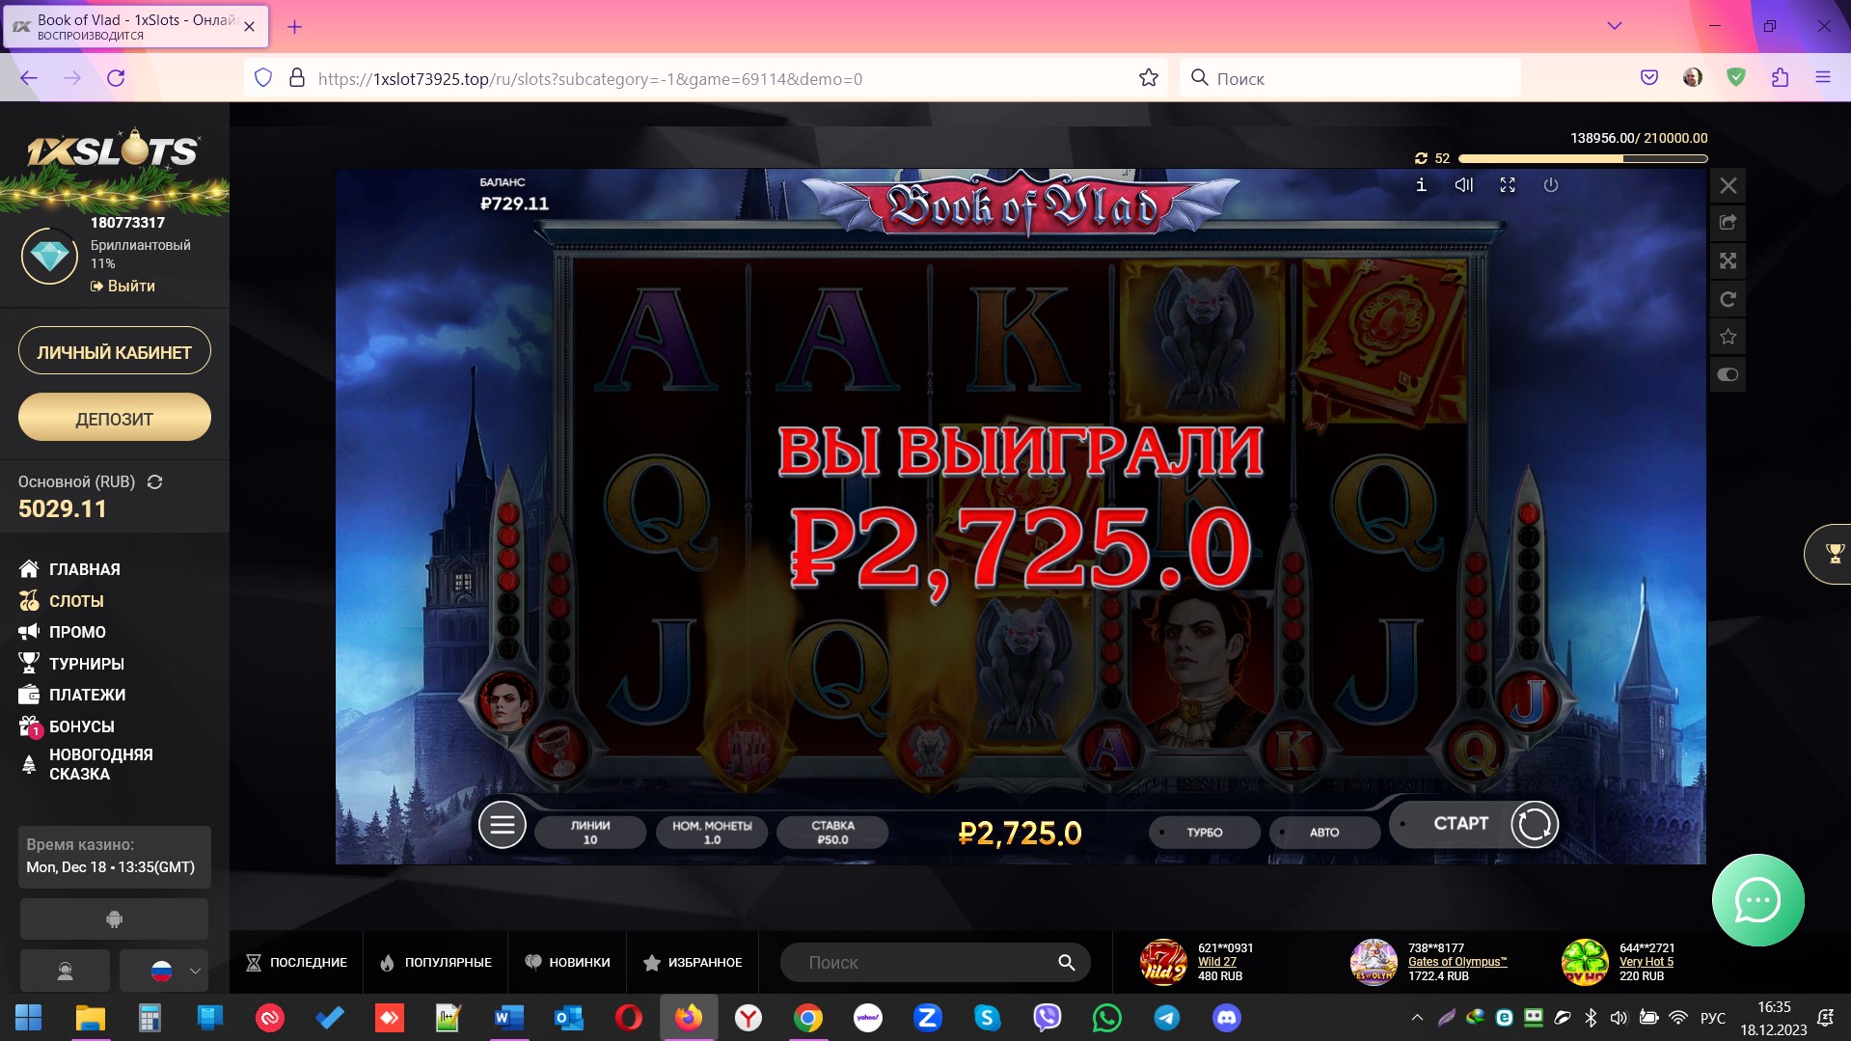Open the Very Hot 5 link
Viewport: 1851px width, 1041px height.
pos(1646,962)
